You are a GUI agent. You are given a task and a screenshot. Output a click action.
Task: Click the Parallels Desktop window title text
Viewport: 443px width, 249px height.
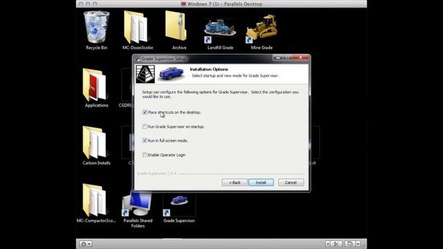pos(224,4)
